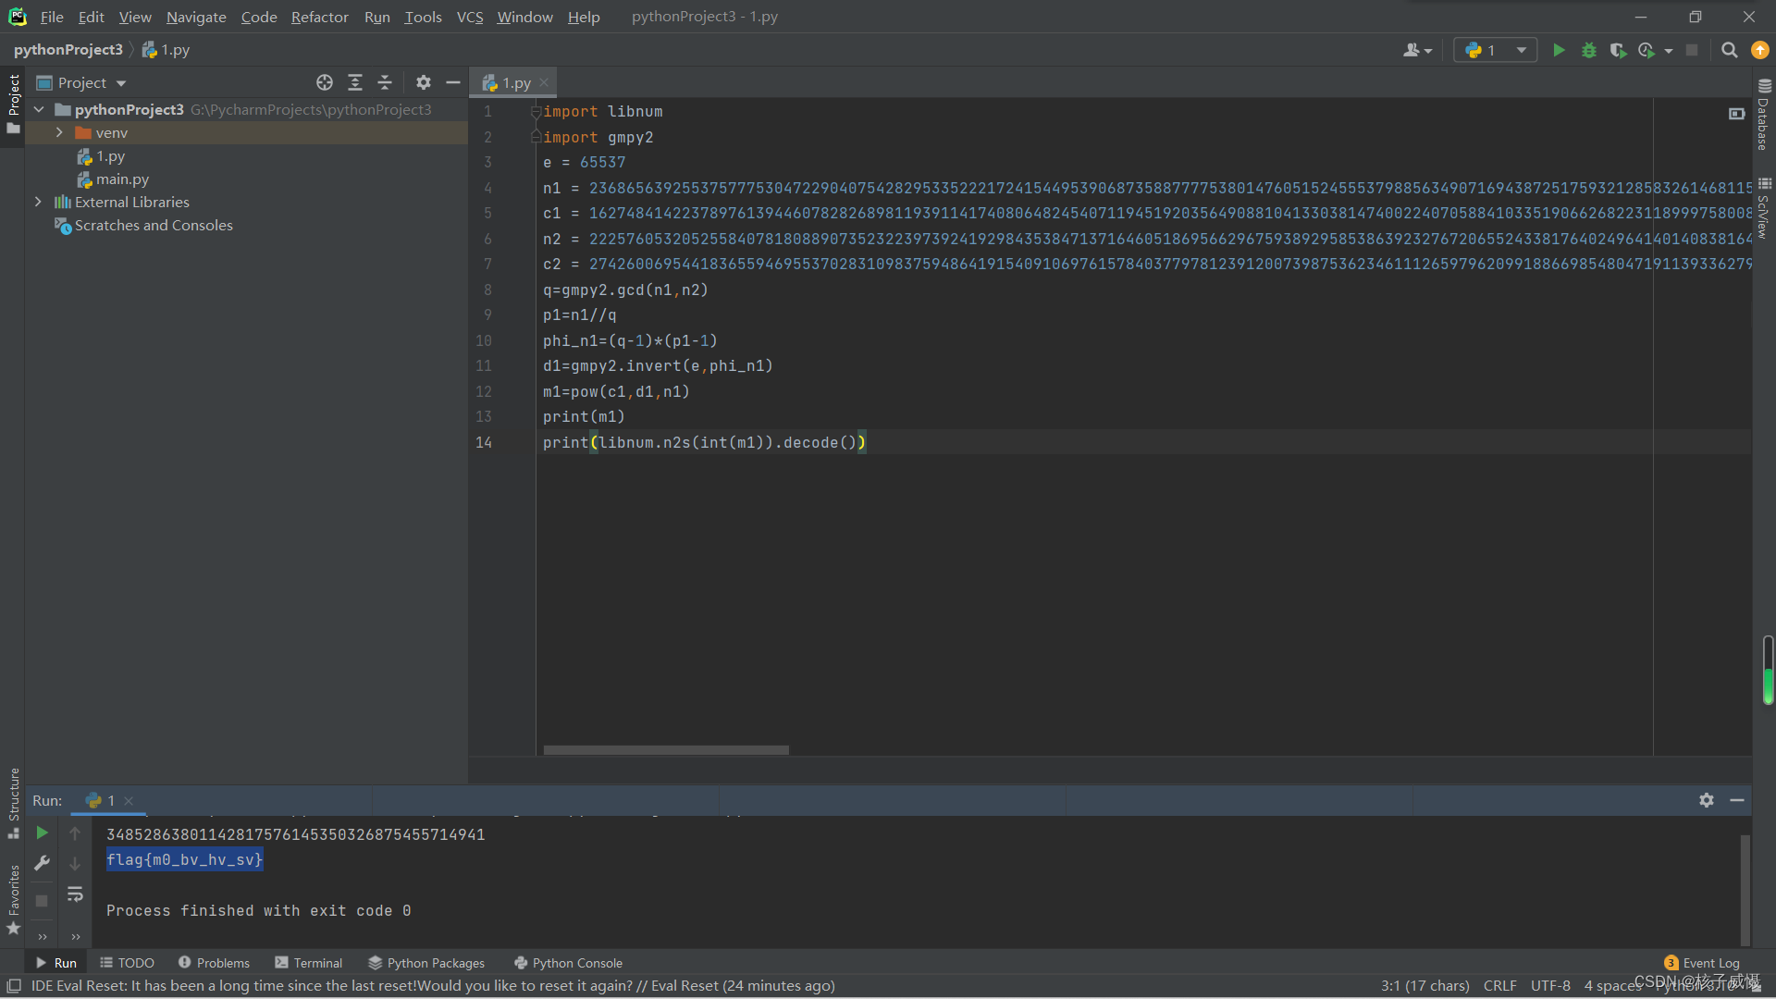Click the editor horizontal scrollbar
Screen dimensions: 1776x999
[x=666, y=750]
